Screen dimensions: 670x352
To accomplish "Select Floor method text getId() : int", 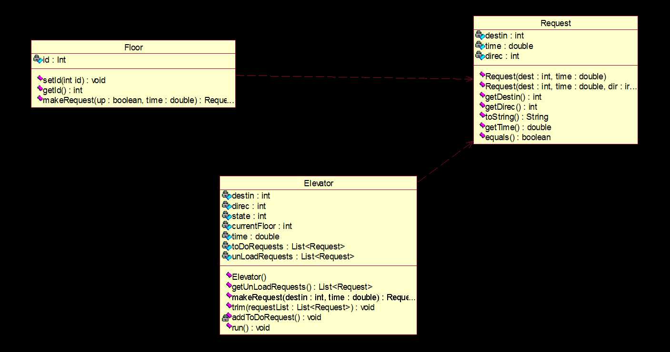I will coord(63,90).
